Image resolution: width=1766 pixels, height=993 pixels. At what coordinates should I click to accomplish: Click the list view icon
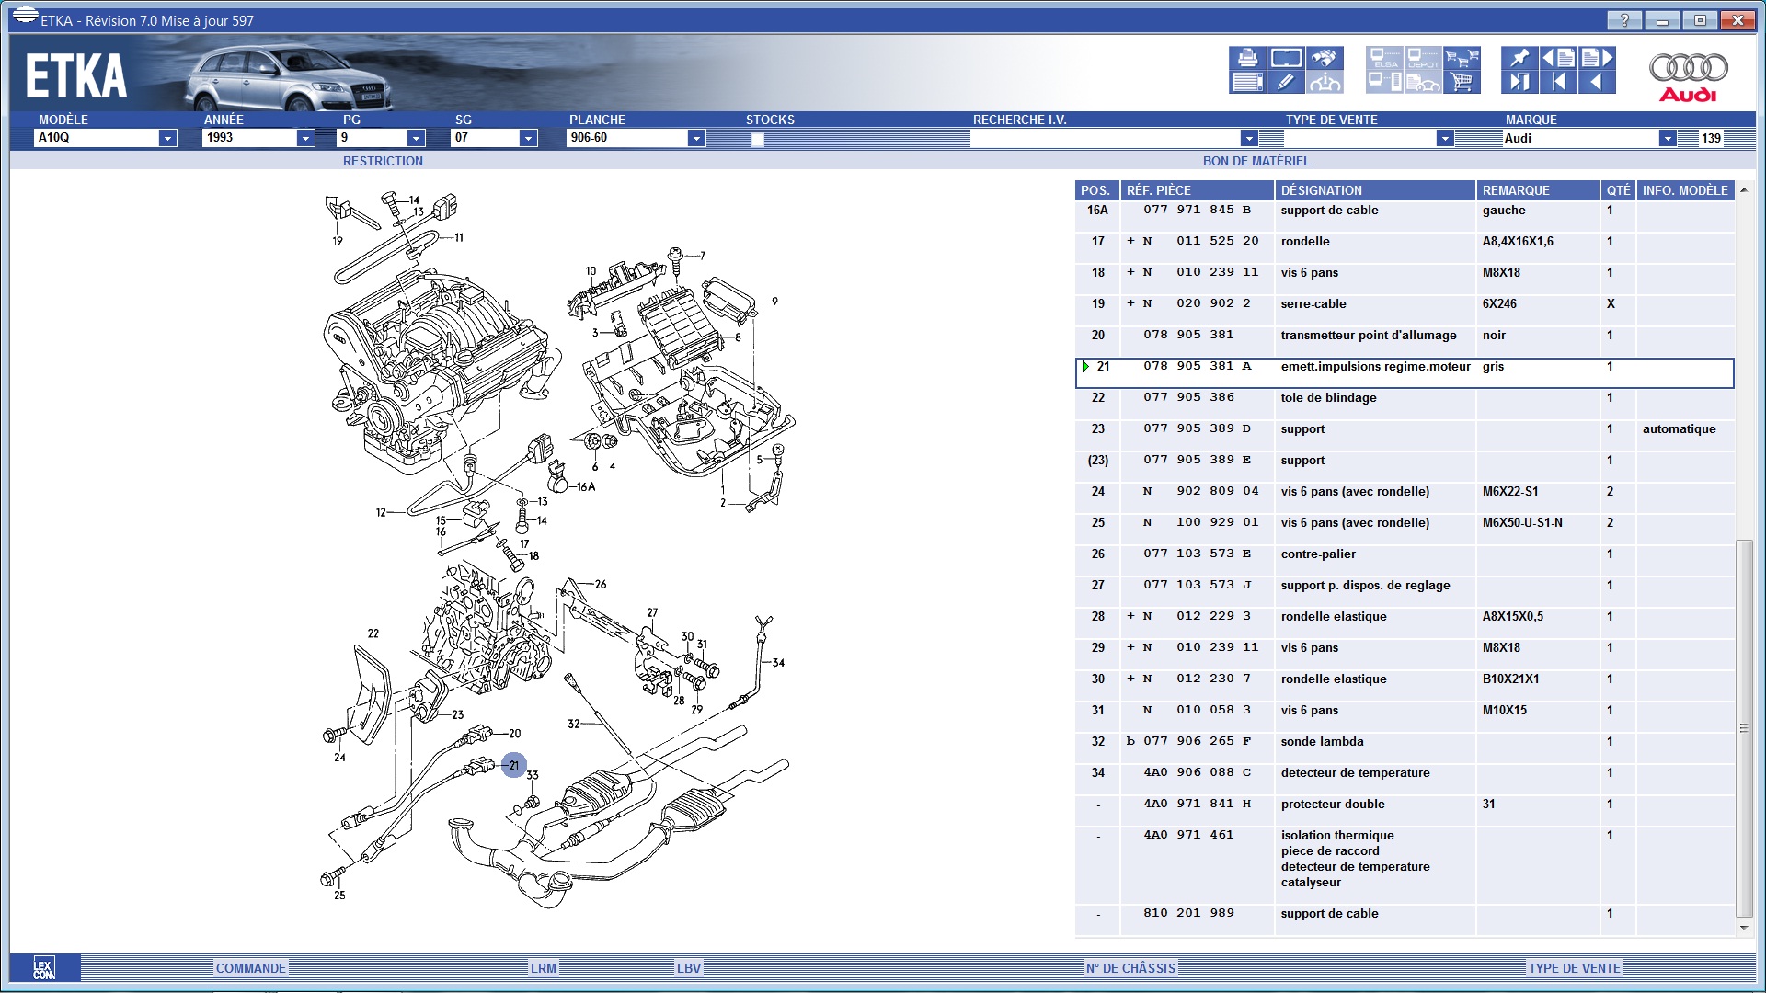click(1247, 82)
